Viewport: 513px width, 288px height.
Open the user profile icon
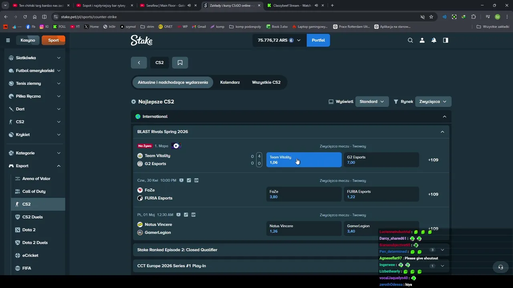click(x=422, y=40)
